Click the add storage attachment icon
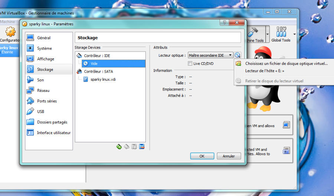 134,146
